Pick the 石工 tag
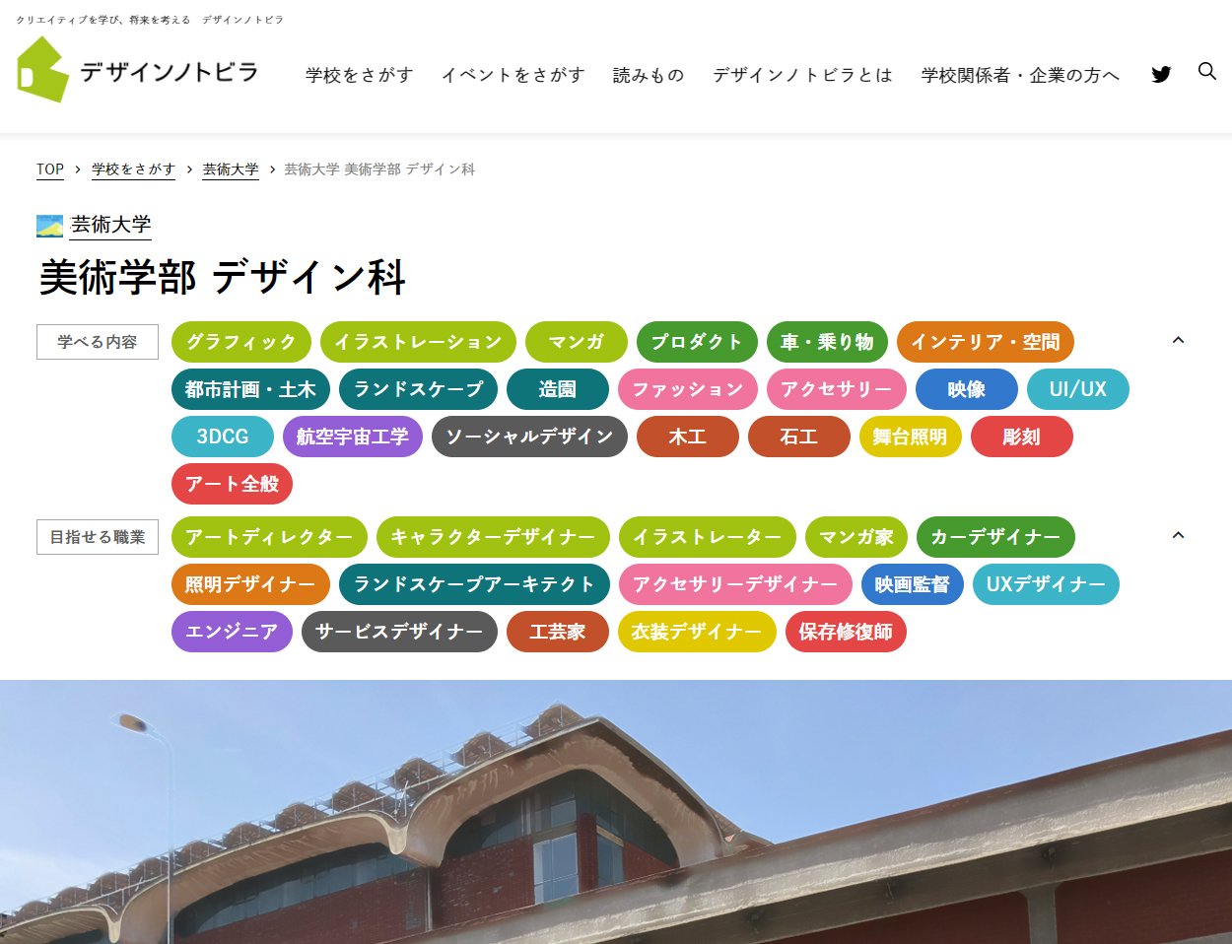Screen dimensions: 1232x944 (799, 437)
